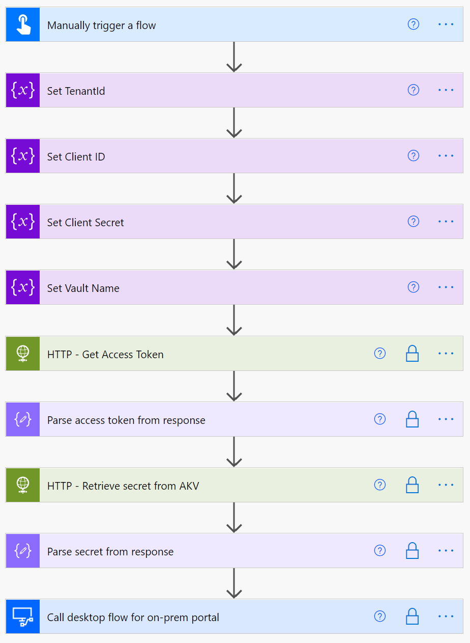Click the Parse JSON icon on Parse access token
The width and height of the screenshot is (470, 643).
[22, 419]
